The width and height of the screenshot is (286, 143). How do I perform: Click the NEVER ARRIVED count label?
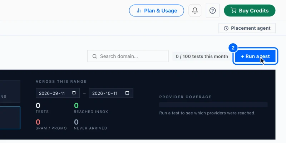[90, 128]
